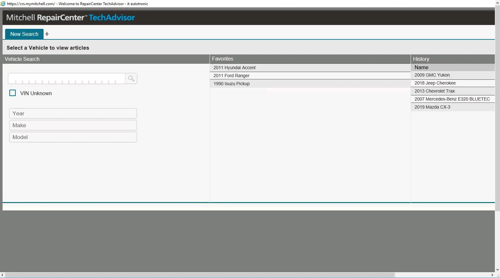Click into the VIN entry field
500x278 pixels.
(67, 78)
